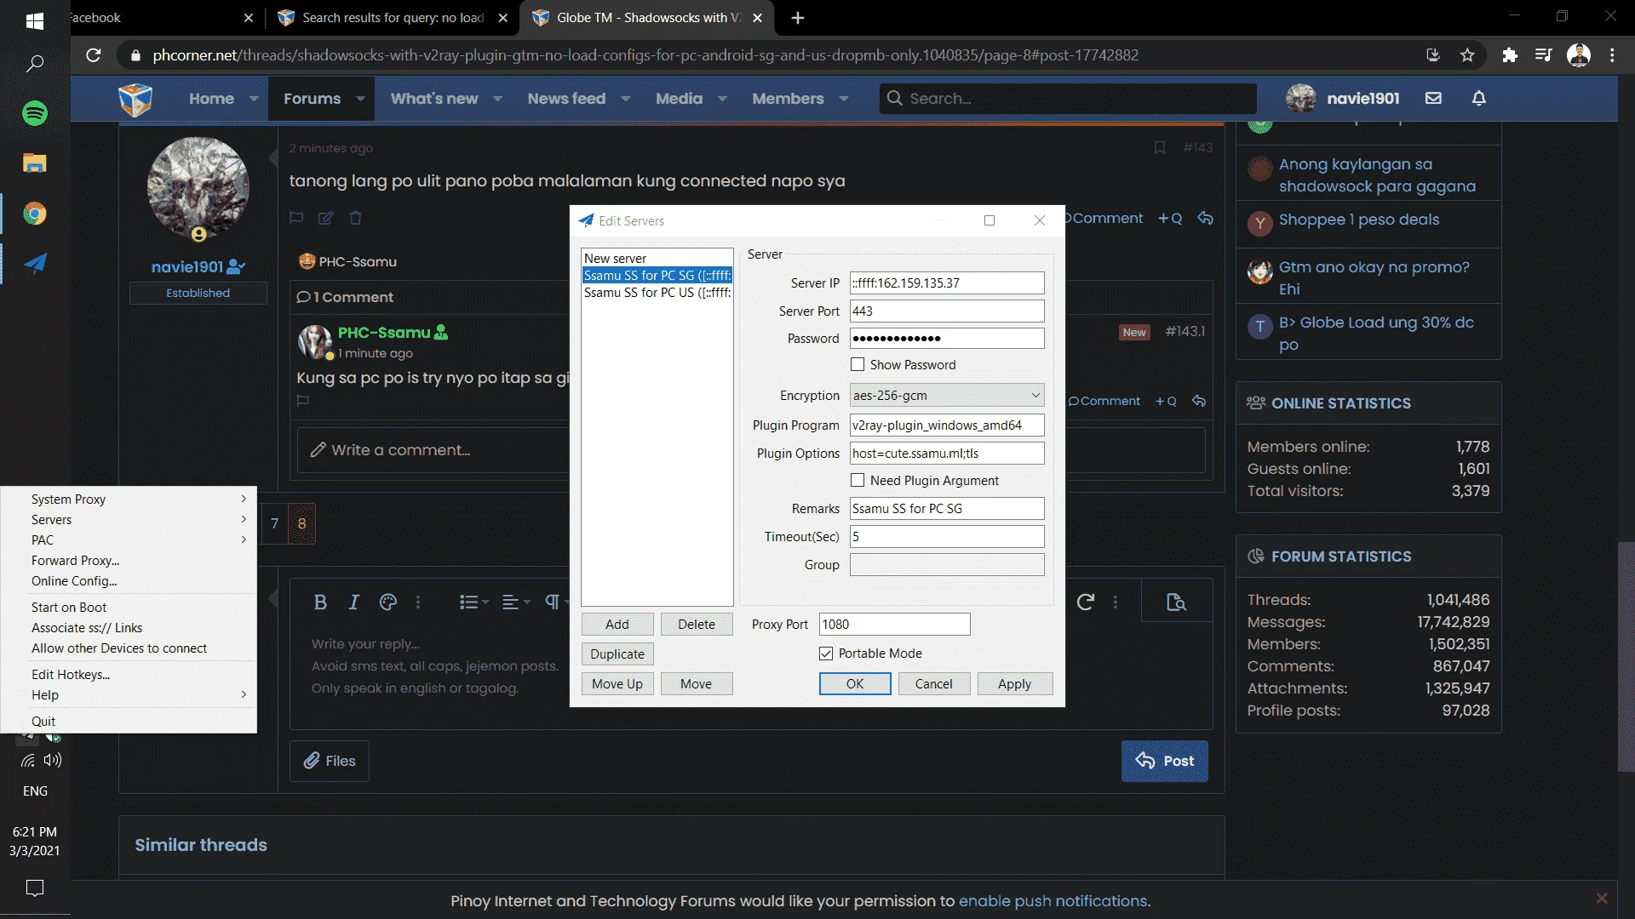Click the Plugin Options field
Viewport: 1635px width, 919px height.
click(x=947, y=454)
